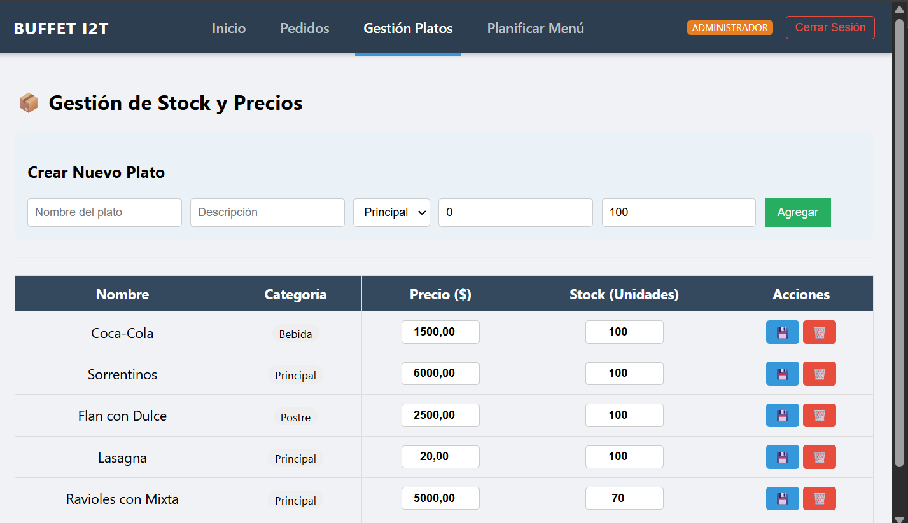The height and width of the screenshot is (523, 908).
Task: Open the Principal category dropdown
Action: [x=391, y=212]
